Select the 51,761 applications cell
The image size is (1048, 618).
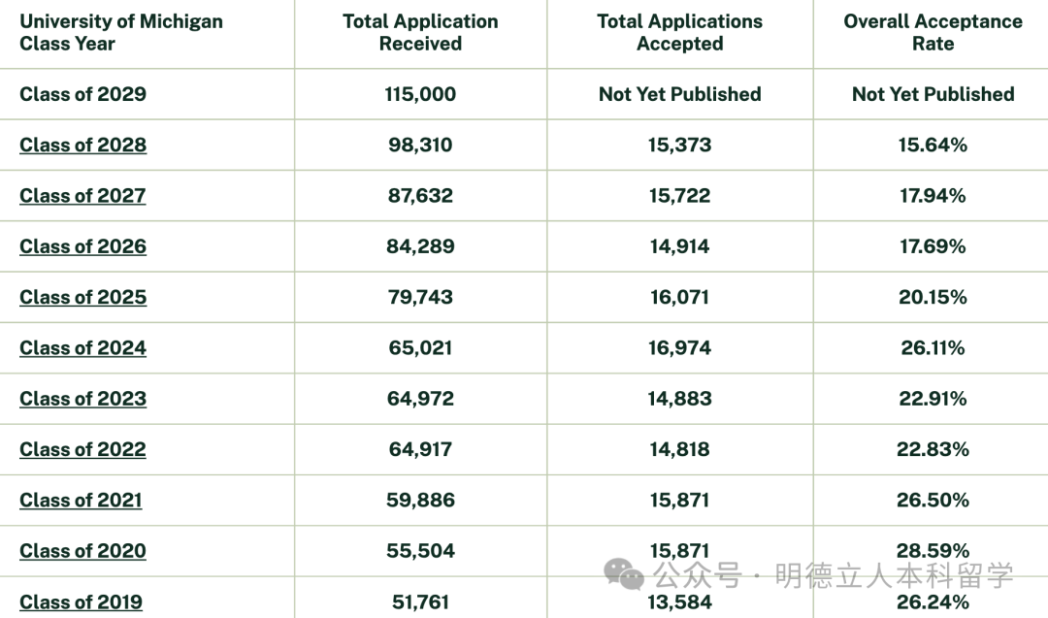tap(420, 602)
